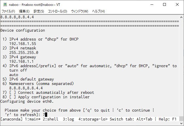Click the 4:storage-lo tab label
184x126 pixels.
(93, 119)
